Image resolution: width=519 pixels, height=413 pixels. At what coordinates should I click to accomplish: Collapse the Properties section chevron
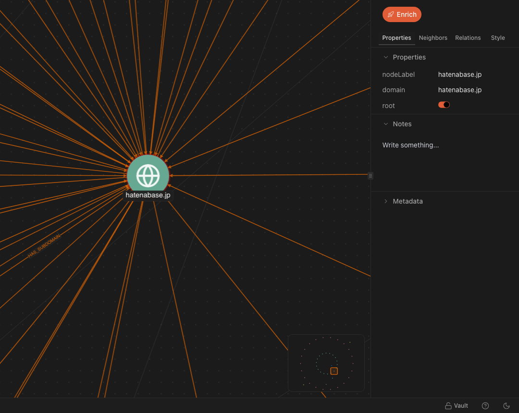tap(385, 57)
